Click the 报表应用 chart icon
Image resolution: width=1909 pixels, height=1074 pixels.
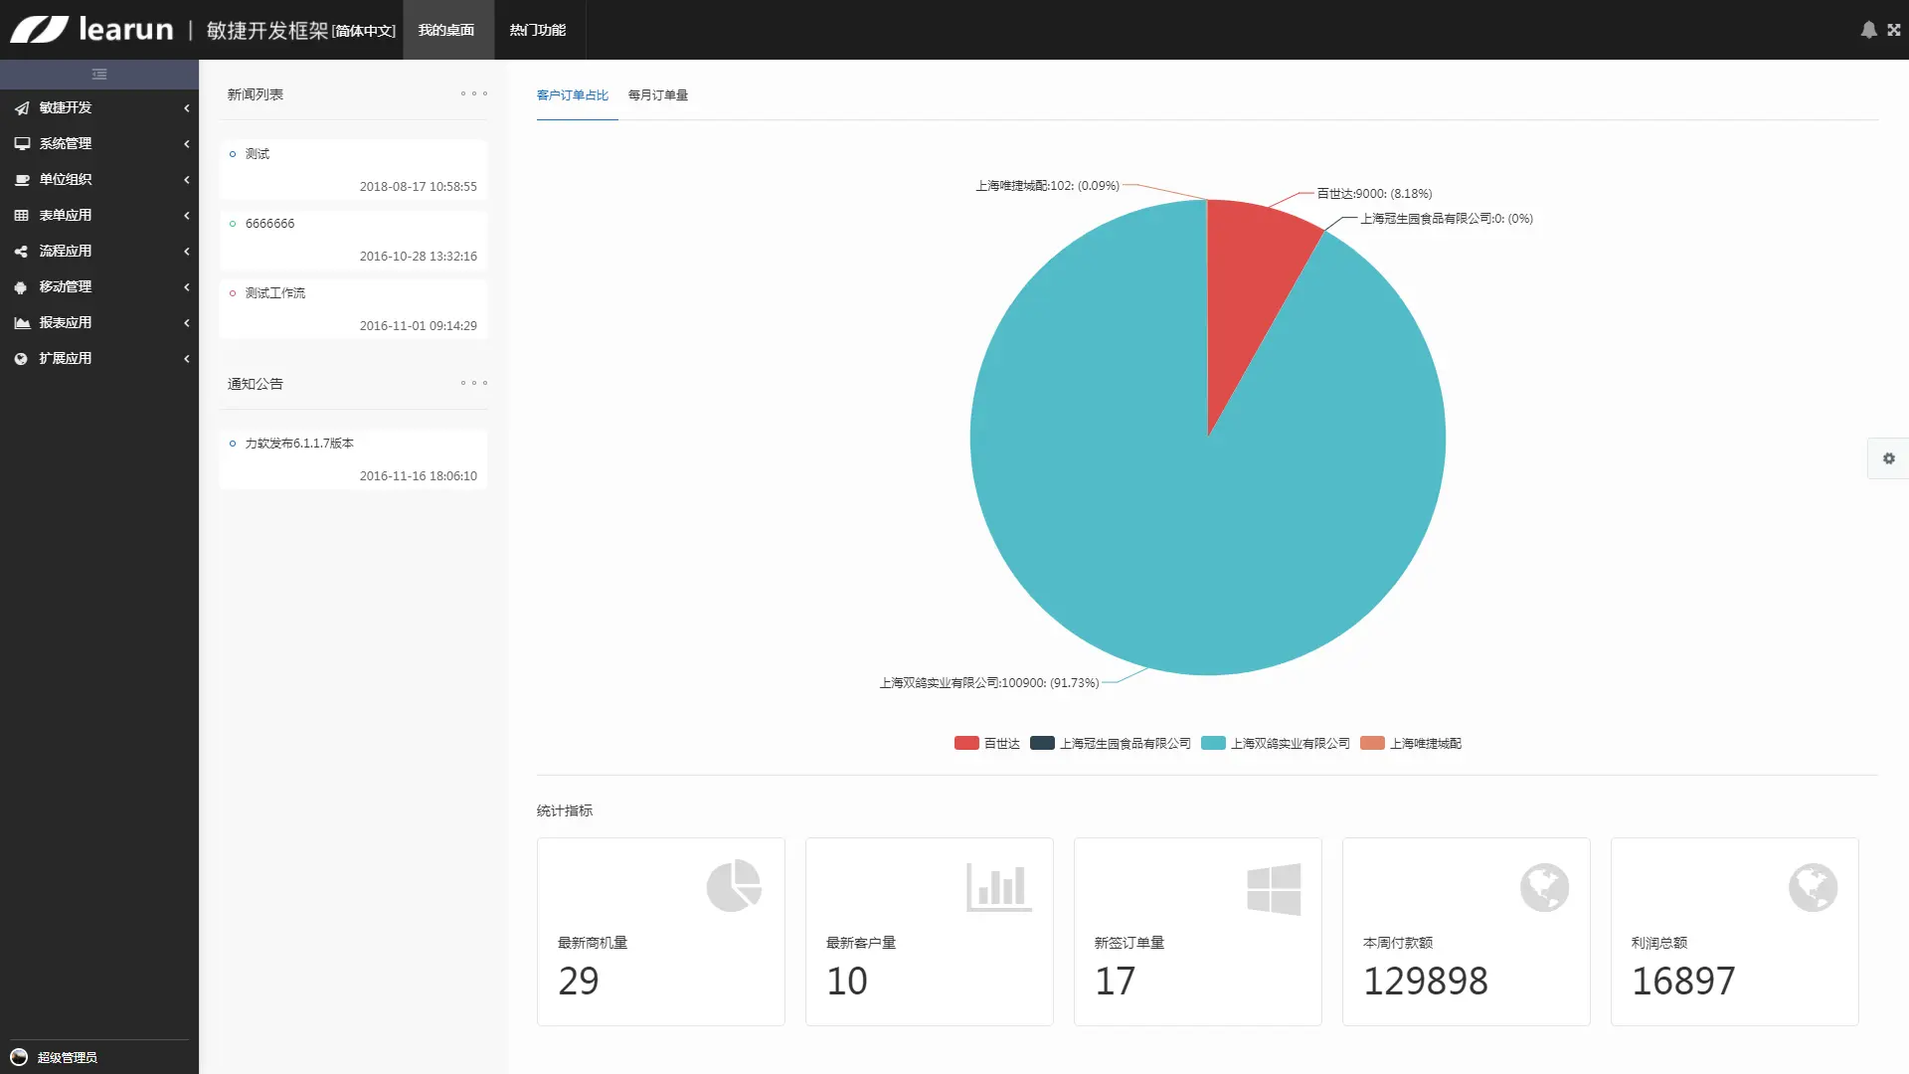coord(21,322)
